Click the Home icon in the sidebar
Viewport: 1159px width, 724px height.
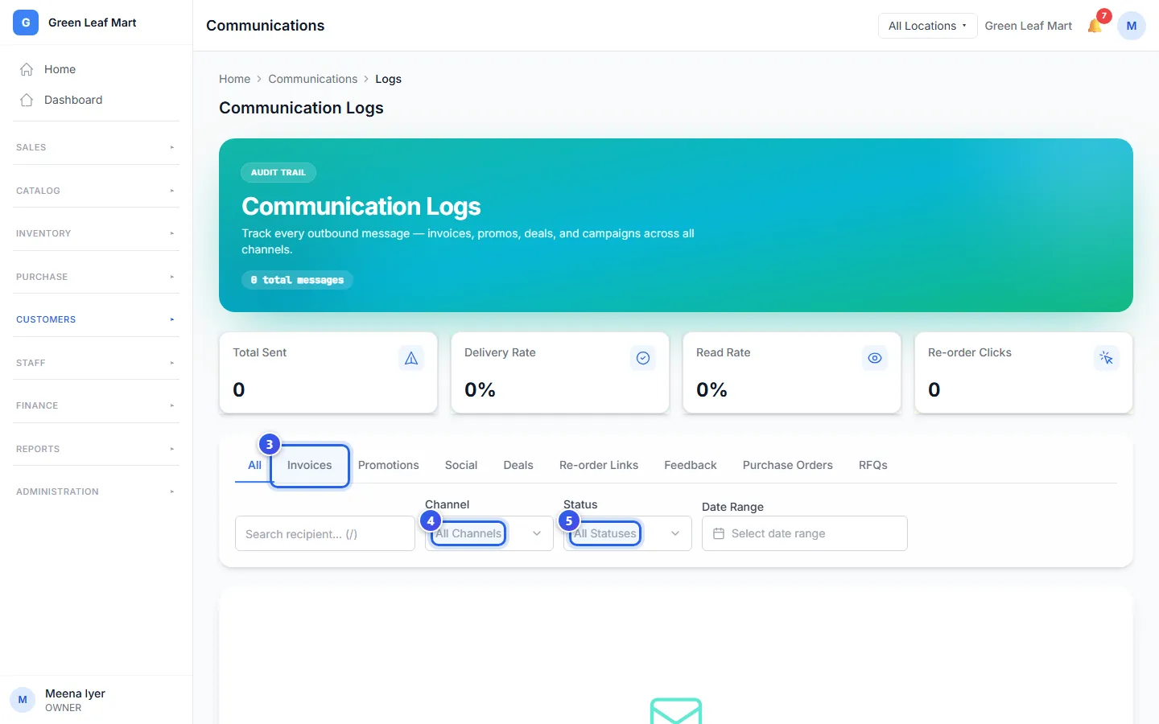(27, 69)
